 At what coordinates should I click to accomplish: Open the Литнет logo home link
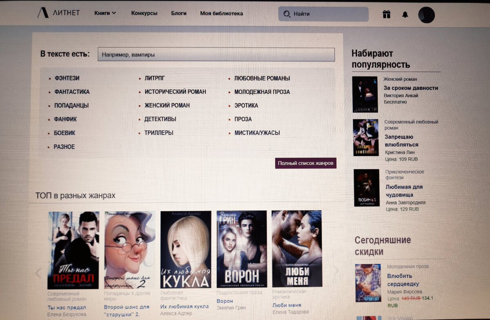pyautogui.click(x=58, y=13)
